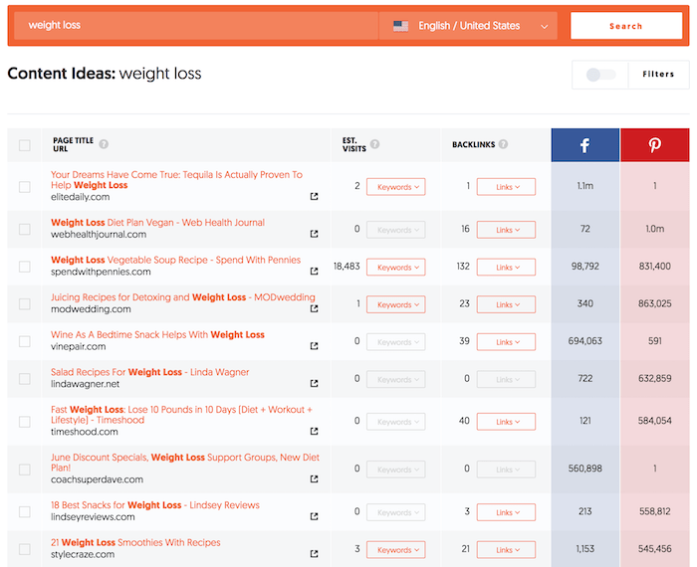Show help for Est. Visits column
Screen dimensions: 697x567
click(x=374, y=144)
